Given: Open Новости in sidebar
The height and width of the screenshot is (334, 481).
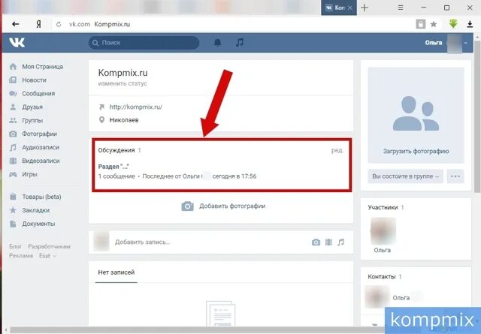Looking at the screenshot, I should point(34,80).
